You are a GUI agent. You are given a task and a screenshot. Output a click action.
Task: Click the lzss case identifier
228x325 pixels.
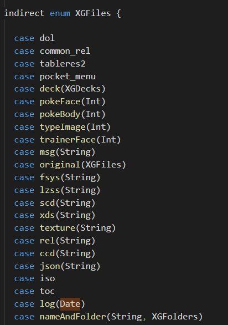50,190
